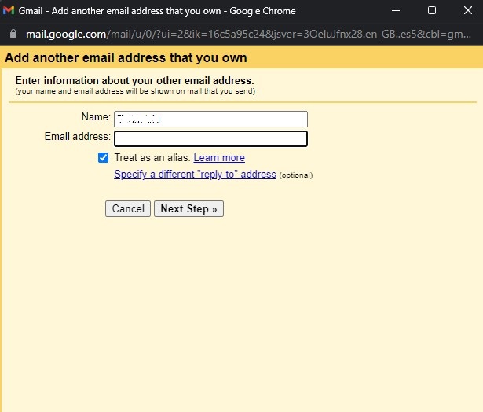Click the padlock site security icon

coord(11,35)
